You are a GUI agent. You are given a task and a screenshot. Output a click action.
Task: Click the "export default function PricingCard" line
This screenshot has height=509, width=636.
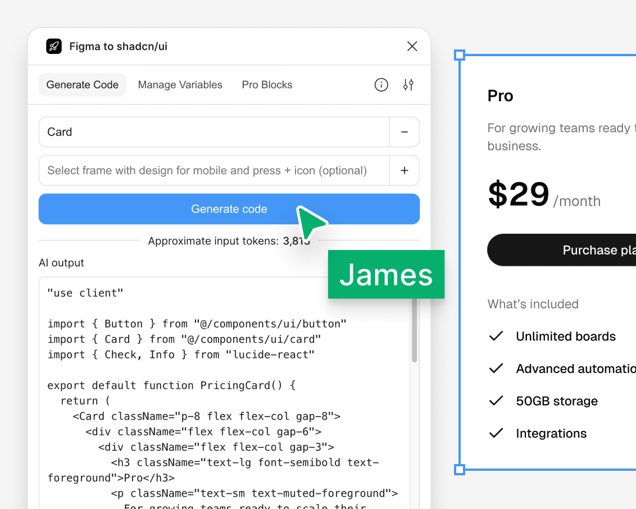[171, 385]
